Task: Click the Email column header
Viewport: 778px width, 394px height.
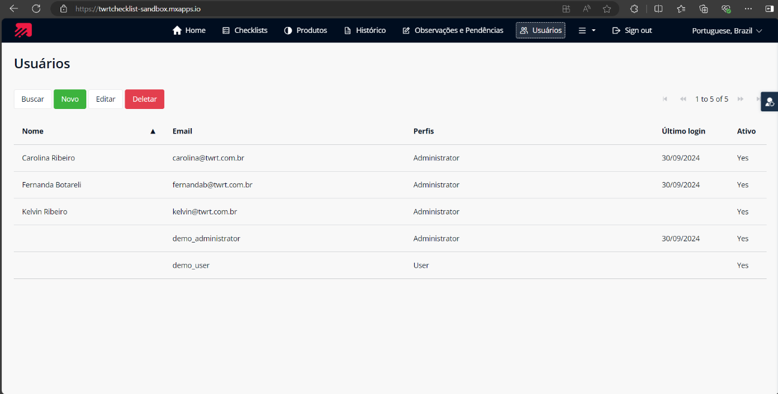Action: pyautogui.click(x=182, y=131)
